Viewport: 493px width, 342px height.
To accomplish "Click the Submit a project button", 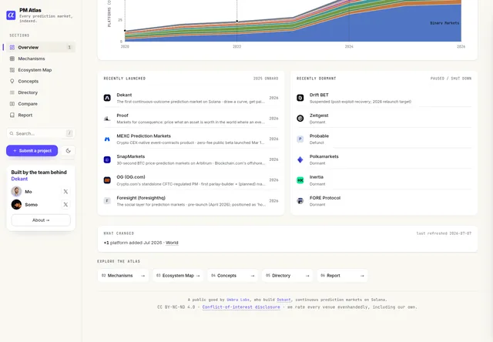I will 32,150.
